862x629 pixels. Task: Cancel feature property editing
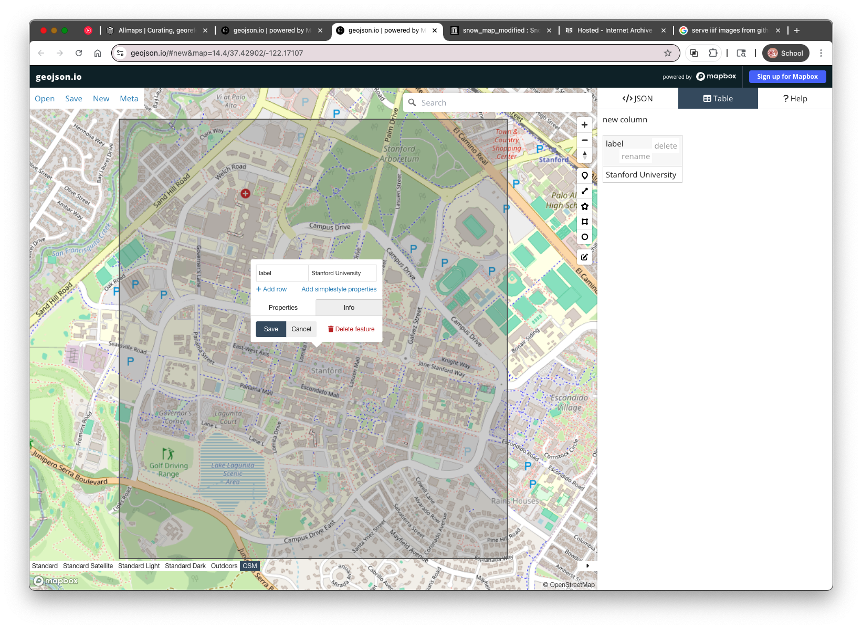click(x=301, y=329)
